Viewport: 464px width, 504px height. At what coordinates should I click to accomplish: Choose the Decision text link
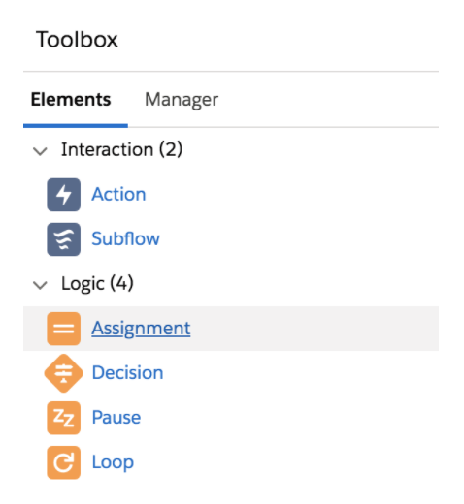pyautogui.click(x=127, y=372)
